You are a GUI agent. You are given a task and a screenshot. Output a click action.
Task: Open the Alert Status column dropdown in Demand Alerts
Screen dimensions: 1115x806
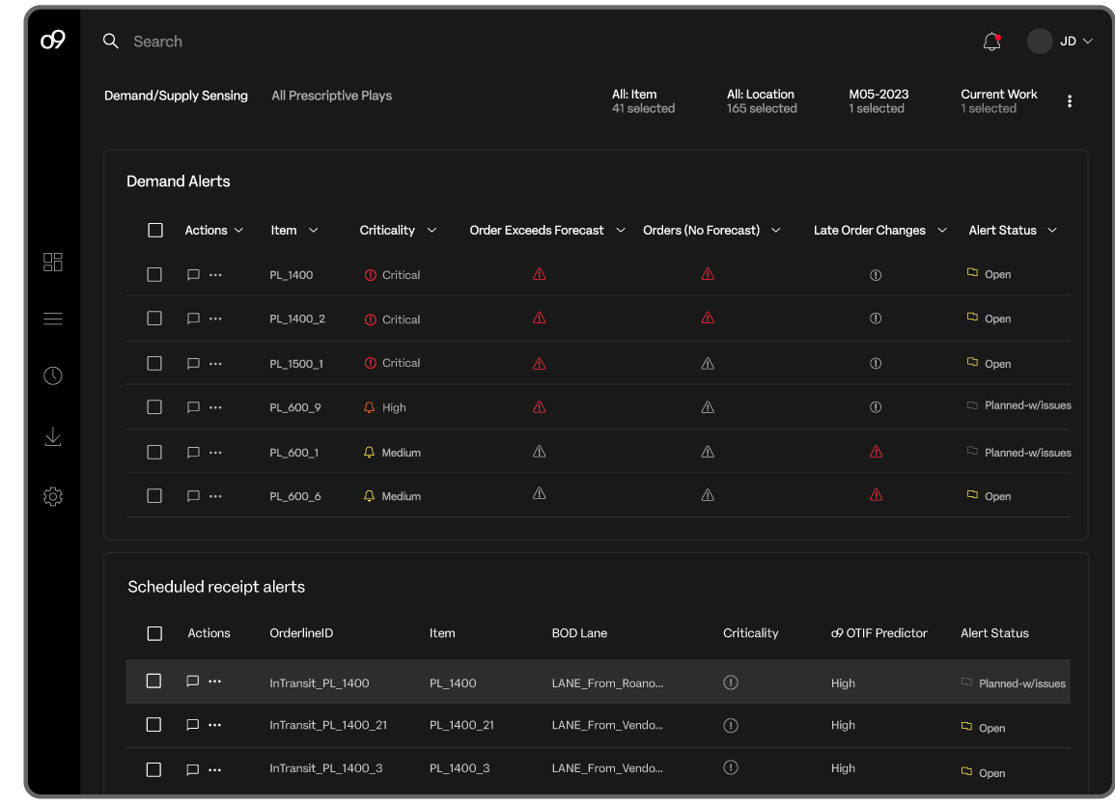[1051, 231]
